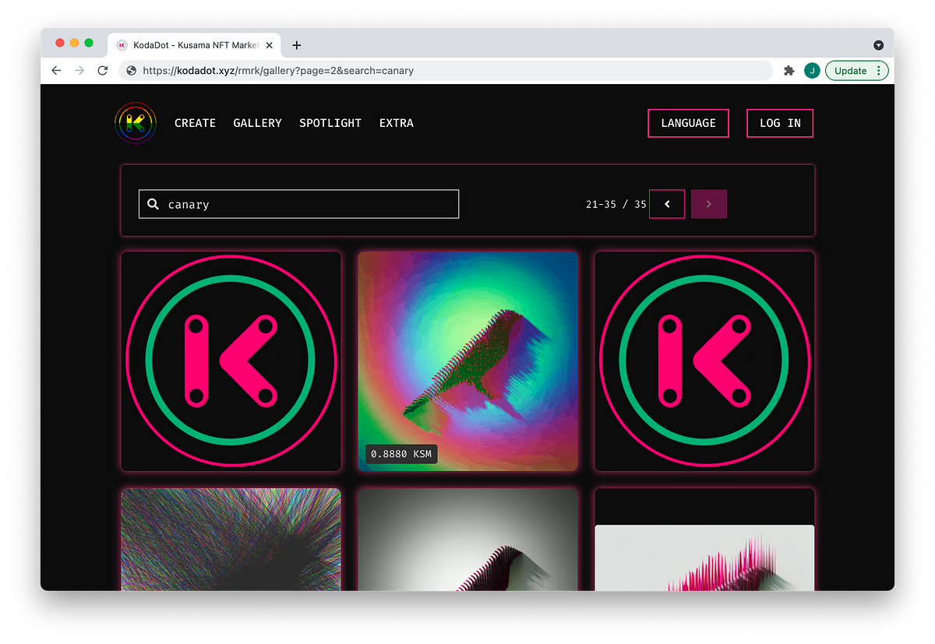Open the EXTRA menu item
Viewport: 935px width, 644px height.
(397, 123)
